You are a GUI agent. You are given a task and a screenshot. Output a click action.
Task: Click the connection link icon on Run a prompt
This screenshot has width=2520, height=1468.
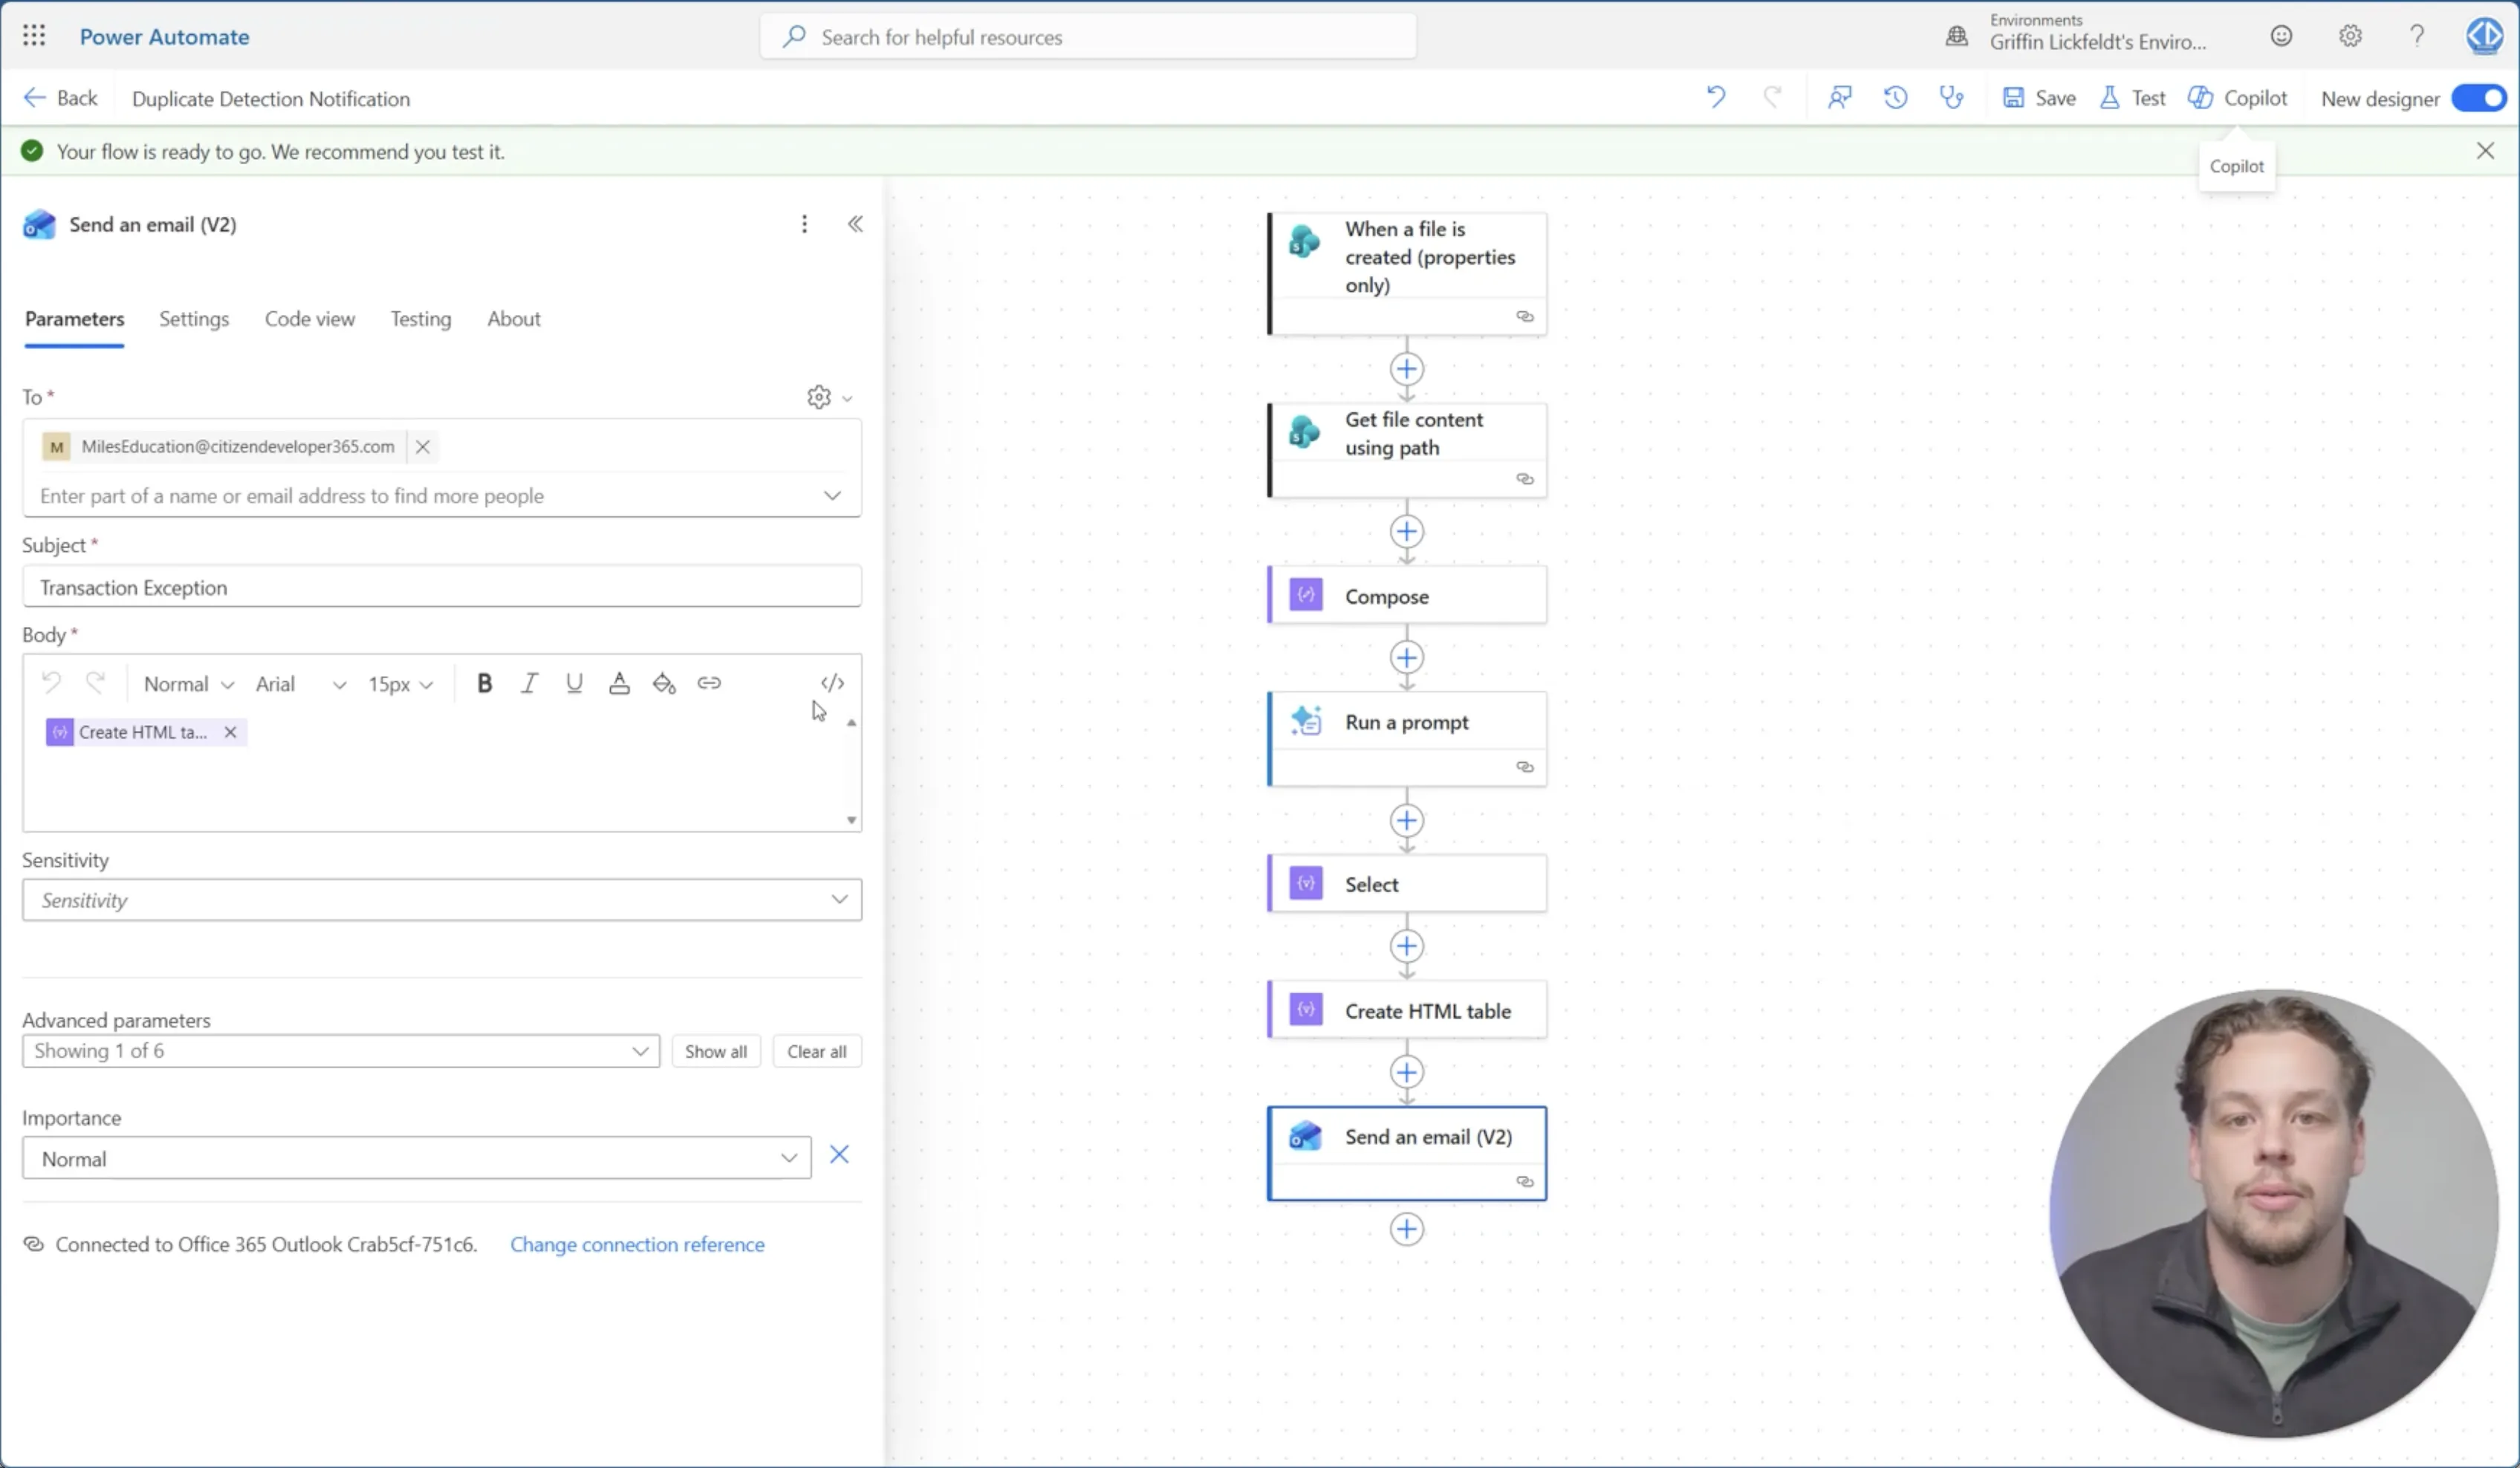pos(1524,767)
